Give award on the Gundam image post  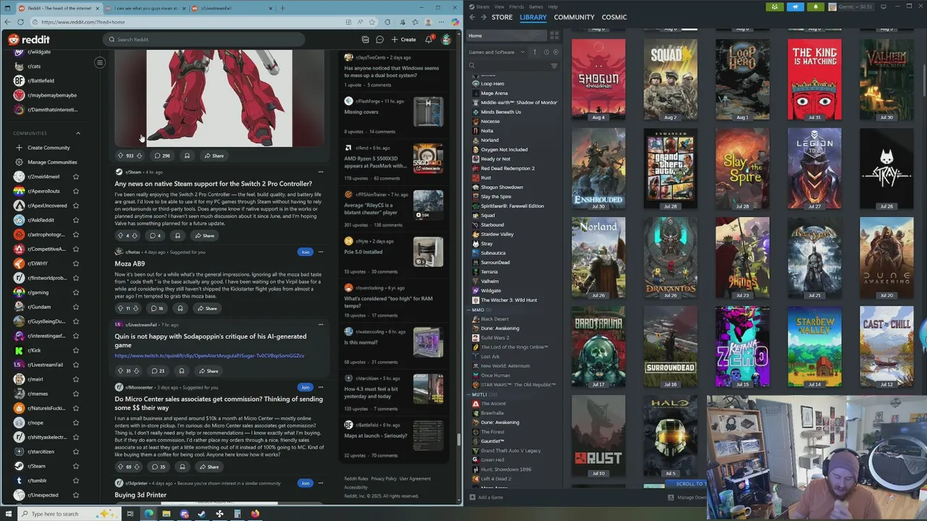coord(187,156)
